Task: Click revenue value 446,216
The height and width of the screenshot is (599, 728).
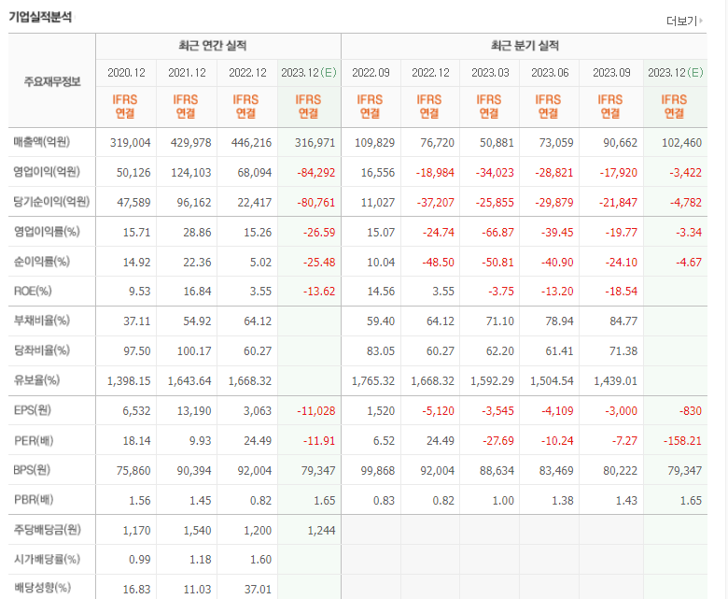Action: tap(251, 143)
